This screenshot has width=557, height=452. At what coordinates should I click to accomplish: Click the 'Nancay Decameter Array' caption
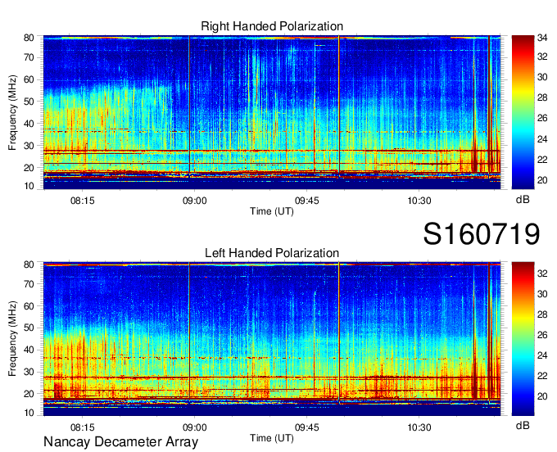point(120,441)
